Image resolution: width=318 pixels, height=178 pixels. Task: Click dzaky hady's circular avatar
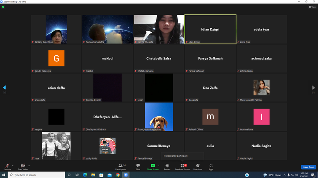(107, 146)
